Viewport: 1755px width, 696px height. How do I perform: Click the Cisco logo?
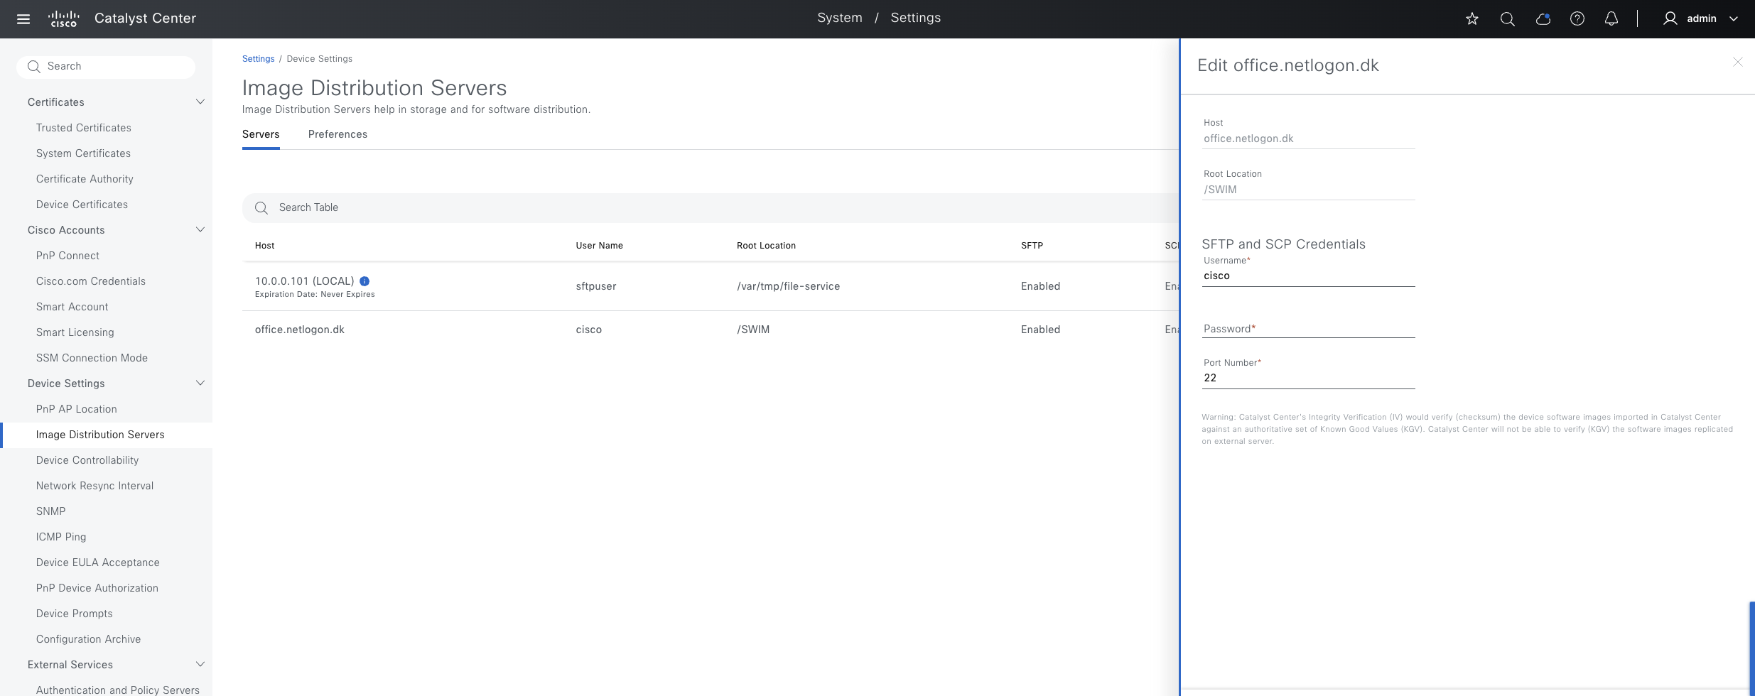(x=64, y=19)
